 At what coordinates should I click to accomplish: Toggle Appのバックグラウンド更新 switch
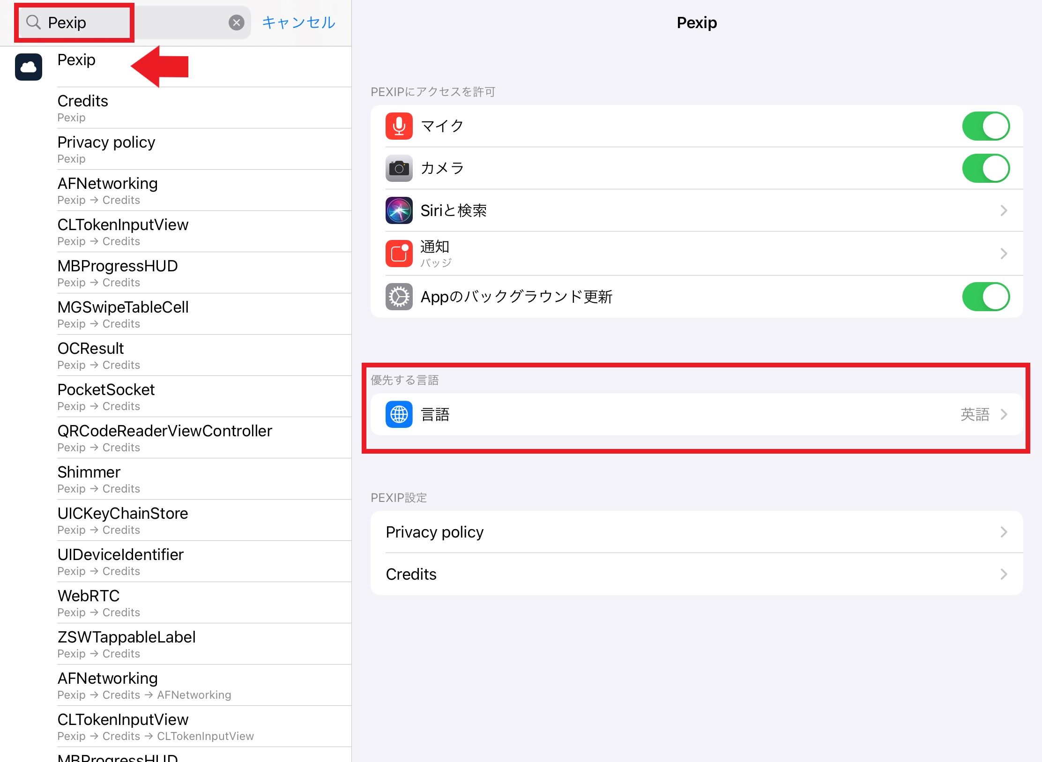click(x=986, y=297)
